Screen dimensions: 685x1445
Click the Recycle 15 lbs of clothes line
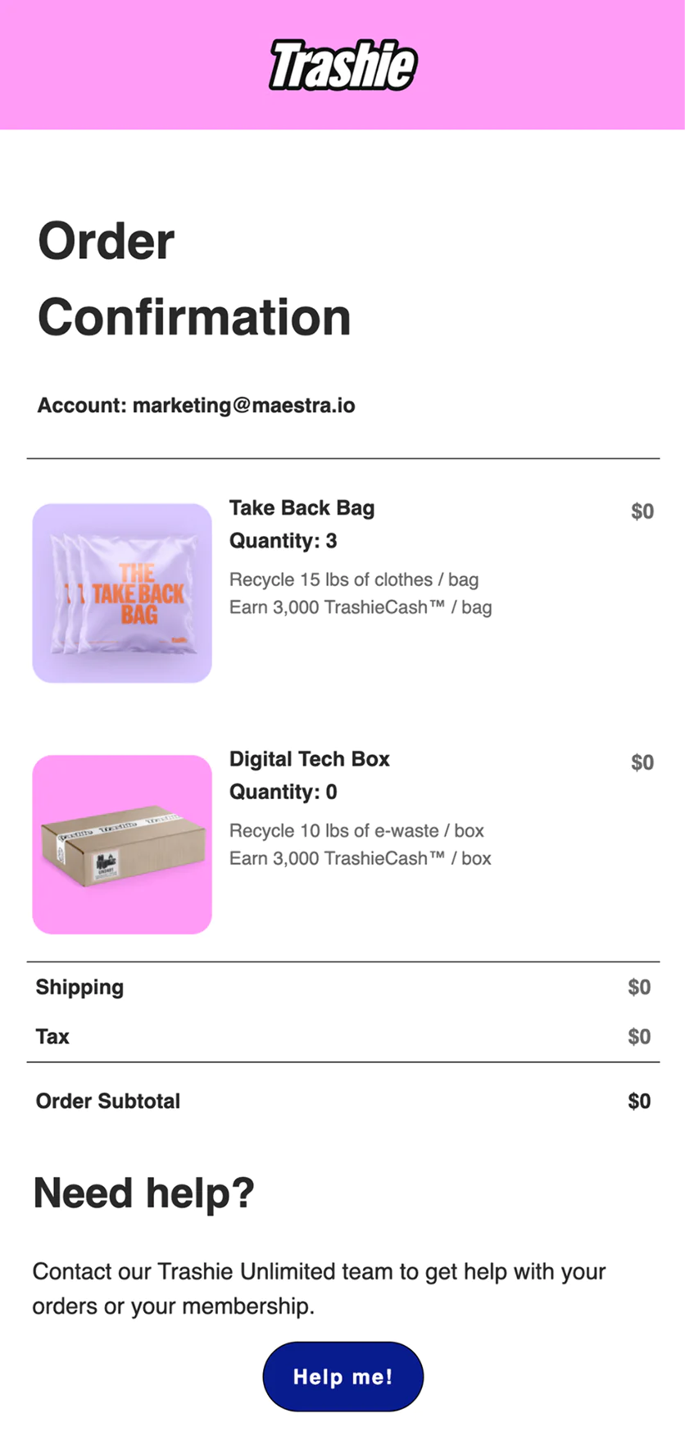click(x=354, y=579)
